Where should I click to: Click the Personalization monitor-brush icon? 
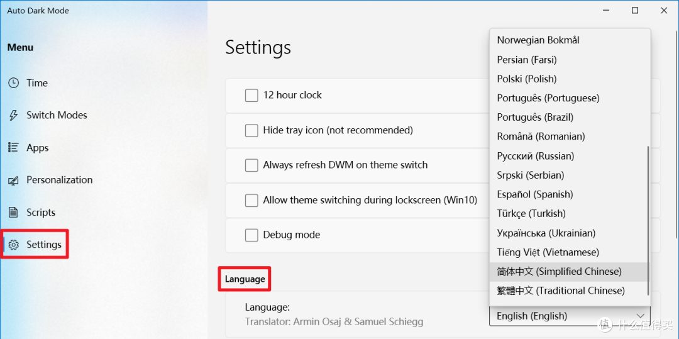point(14,180)
